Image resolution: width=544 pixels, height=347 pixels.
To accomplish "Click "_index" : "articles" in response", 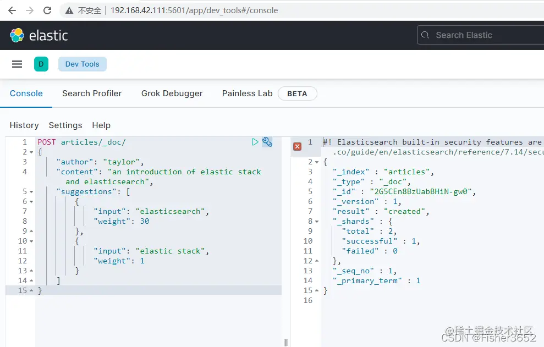I will tap(383, 172).
